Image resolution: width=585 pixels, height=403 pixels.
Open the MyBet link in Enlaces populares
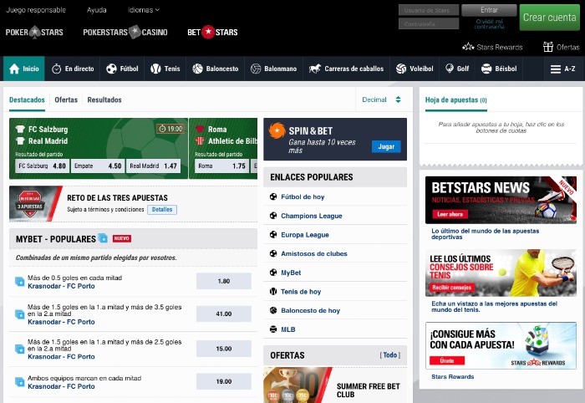(291, 273)
